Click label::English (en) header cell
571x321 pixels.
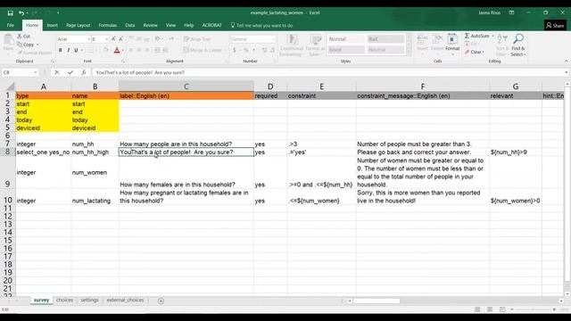pos(186,95)
